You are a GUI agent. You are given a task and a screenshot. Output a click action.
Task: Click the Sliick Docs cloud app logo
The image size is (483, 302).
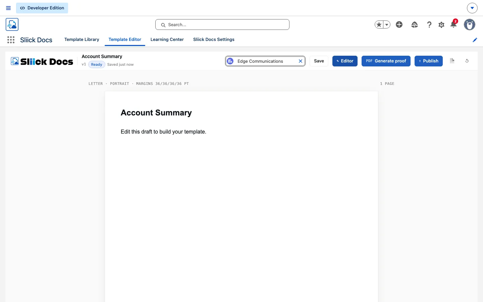click(12, 24)
